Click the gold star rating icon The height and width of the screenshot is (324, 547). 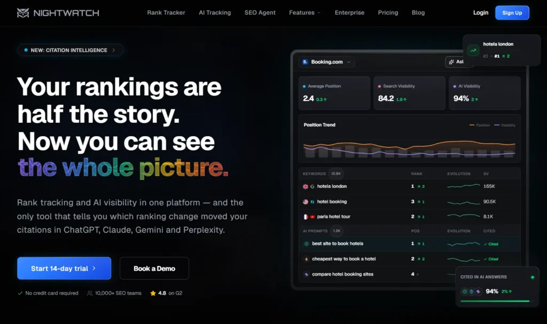point(153,294)
